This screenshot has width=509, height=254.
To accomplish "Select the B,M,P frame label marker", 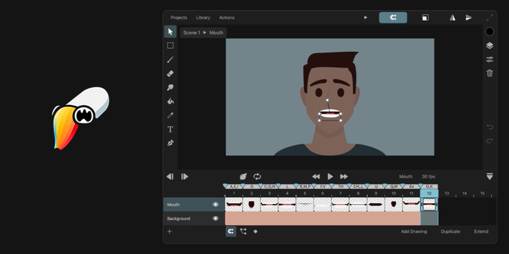I will pos(305,186).
